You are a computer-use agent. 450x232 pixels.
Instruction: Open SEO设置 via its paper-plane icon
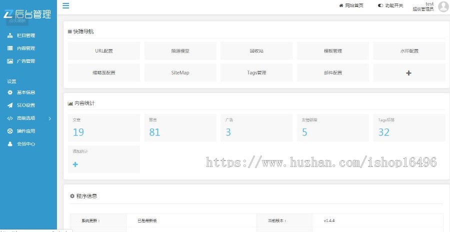coord(10,105)
